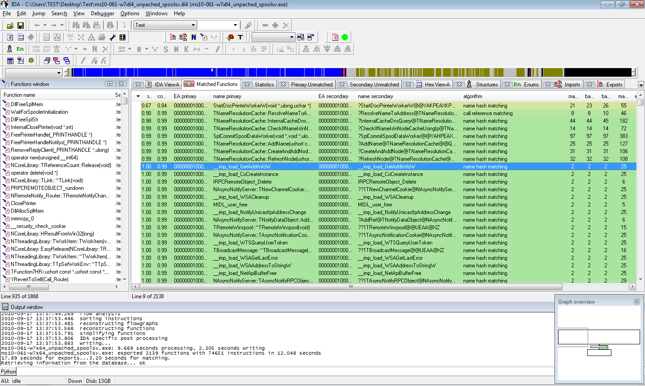Image resolution: width=645 pixels, height=386 pixels.
Task: Click the disassembly text document icon
Action: tap(10, 37)
